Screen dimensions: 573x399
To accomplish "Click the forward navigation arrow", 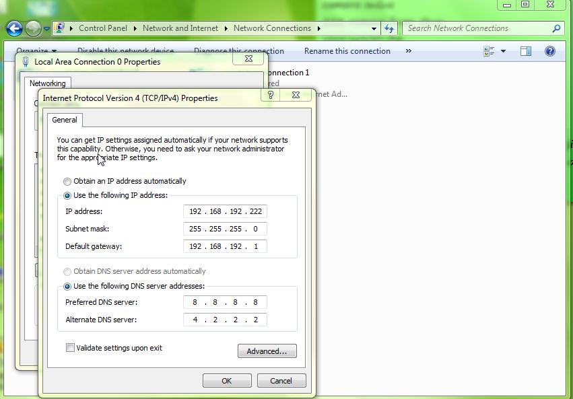I will pos(32,28).
